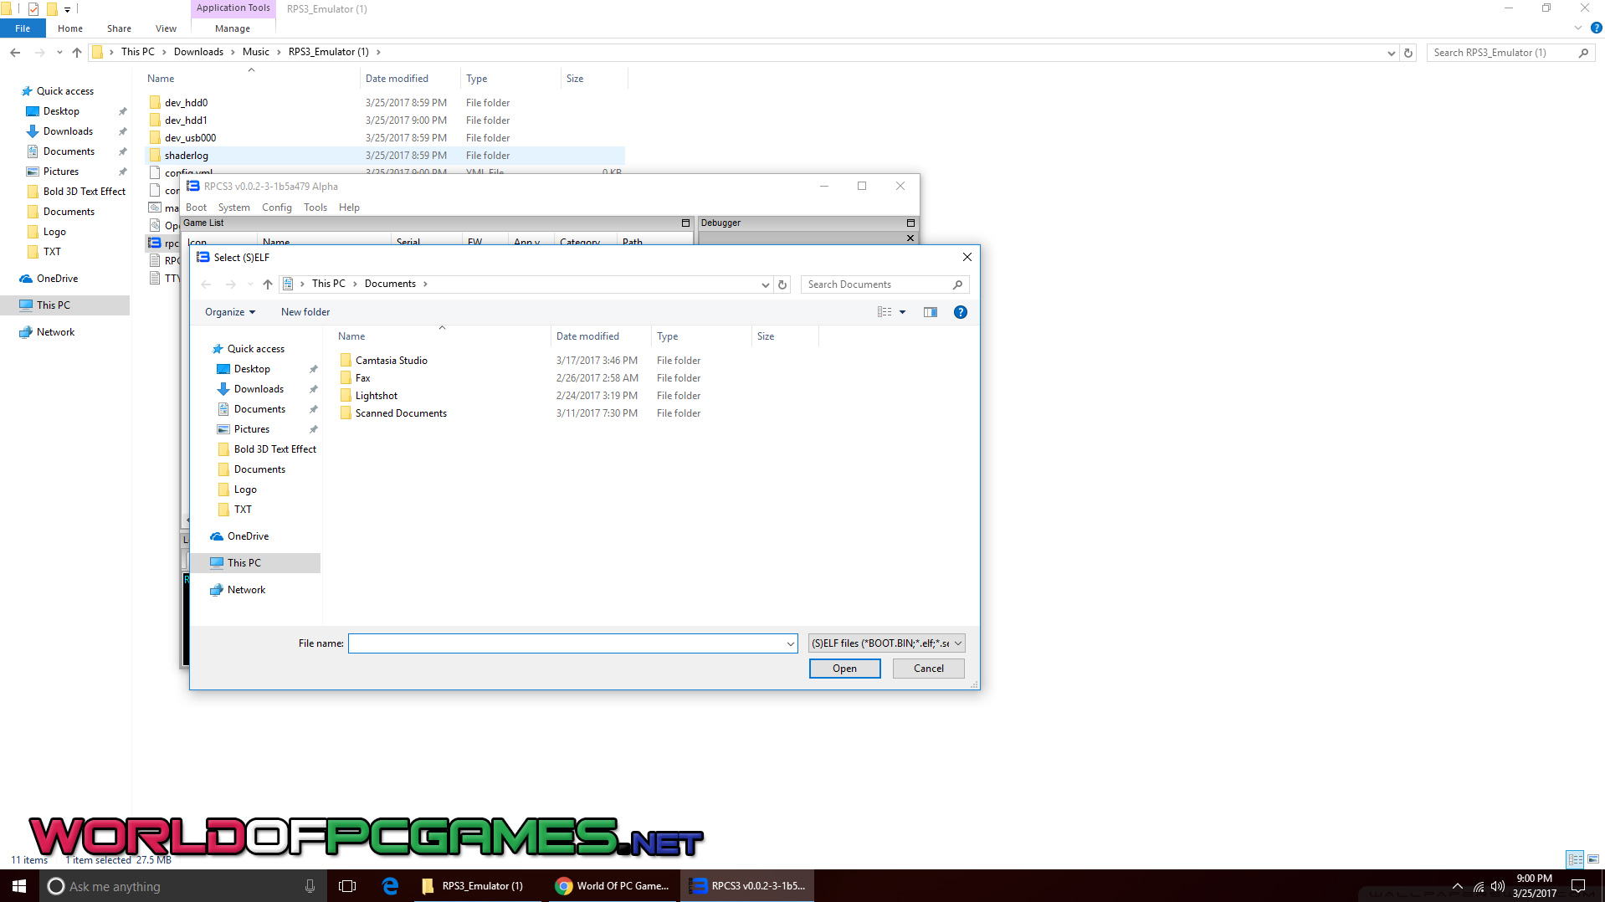Click the Edge browser taskbar icon
The image size is (1605, 902).
tap(390, 886)
